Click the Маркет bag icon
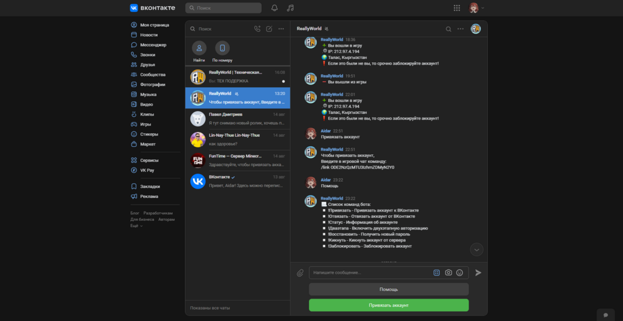623x321 pixels. [134, 144]
